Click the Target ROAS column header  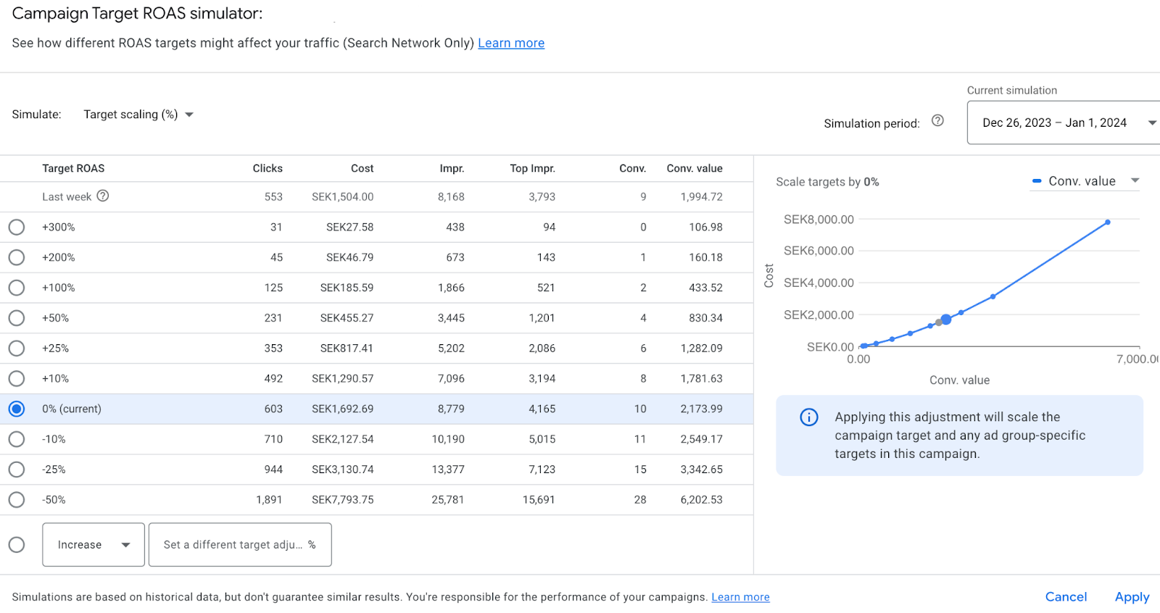(73, 168)
